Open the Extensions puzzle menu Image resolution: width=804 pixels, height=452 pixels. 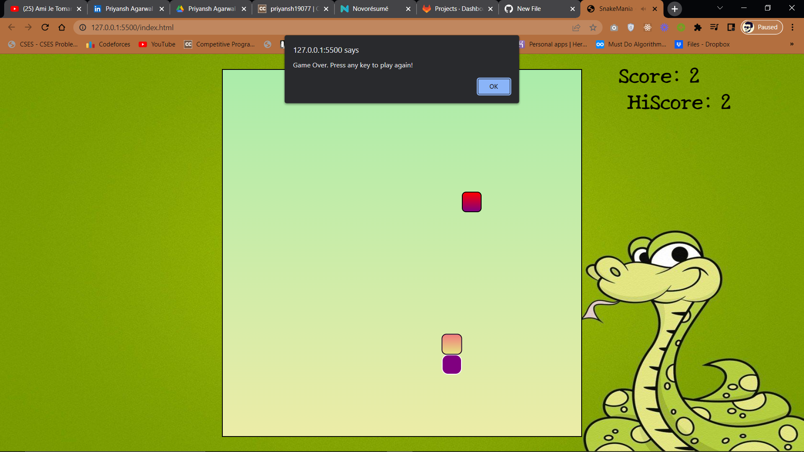point(698,27)
